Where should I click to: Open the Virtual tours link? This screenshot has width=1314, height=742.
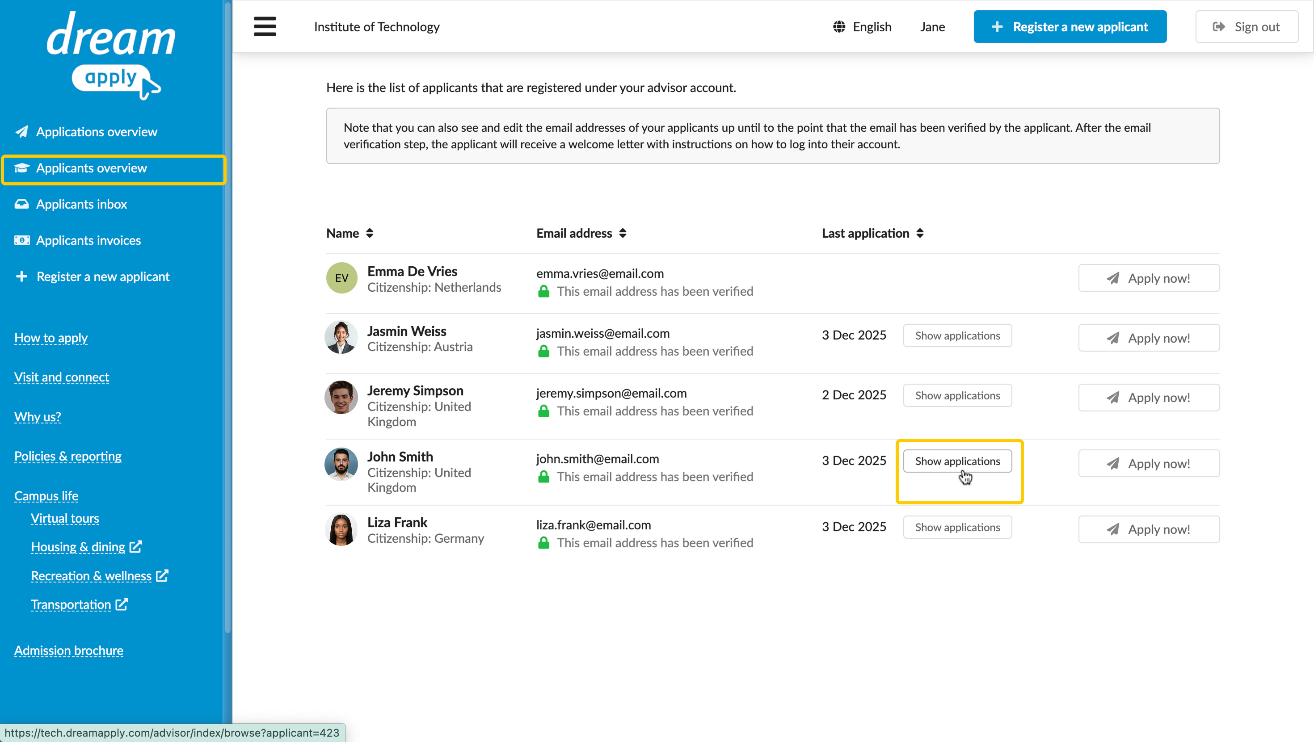65,518
